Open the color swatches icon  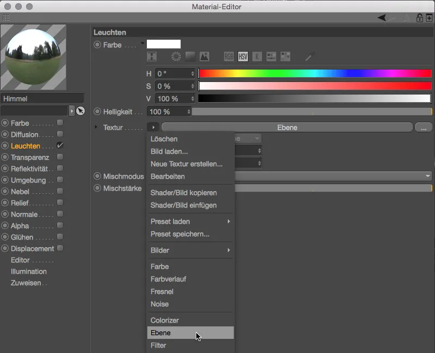[x=285, y=56]
